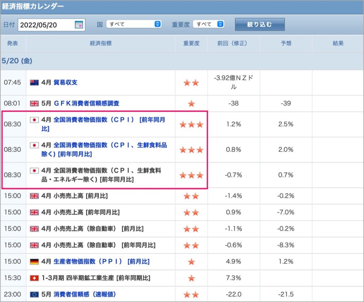This screenshot has width=364, height=302.
Task: Click the 23:00 release time
Action: [12, 294]
